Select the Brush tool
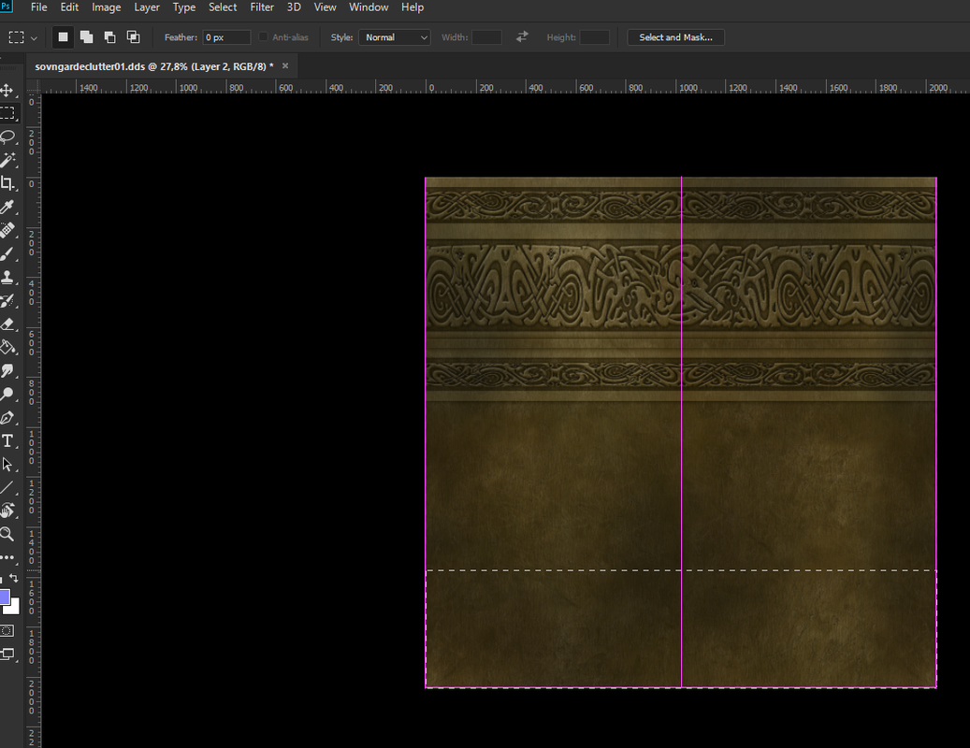The height and width of the screenshot is (748, 970). [x=7, y=253]
